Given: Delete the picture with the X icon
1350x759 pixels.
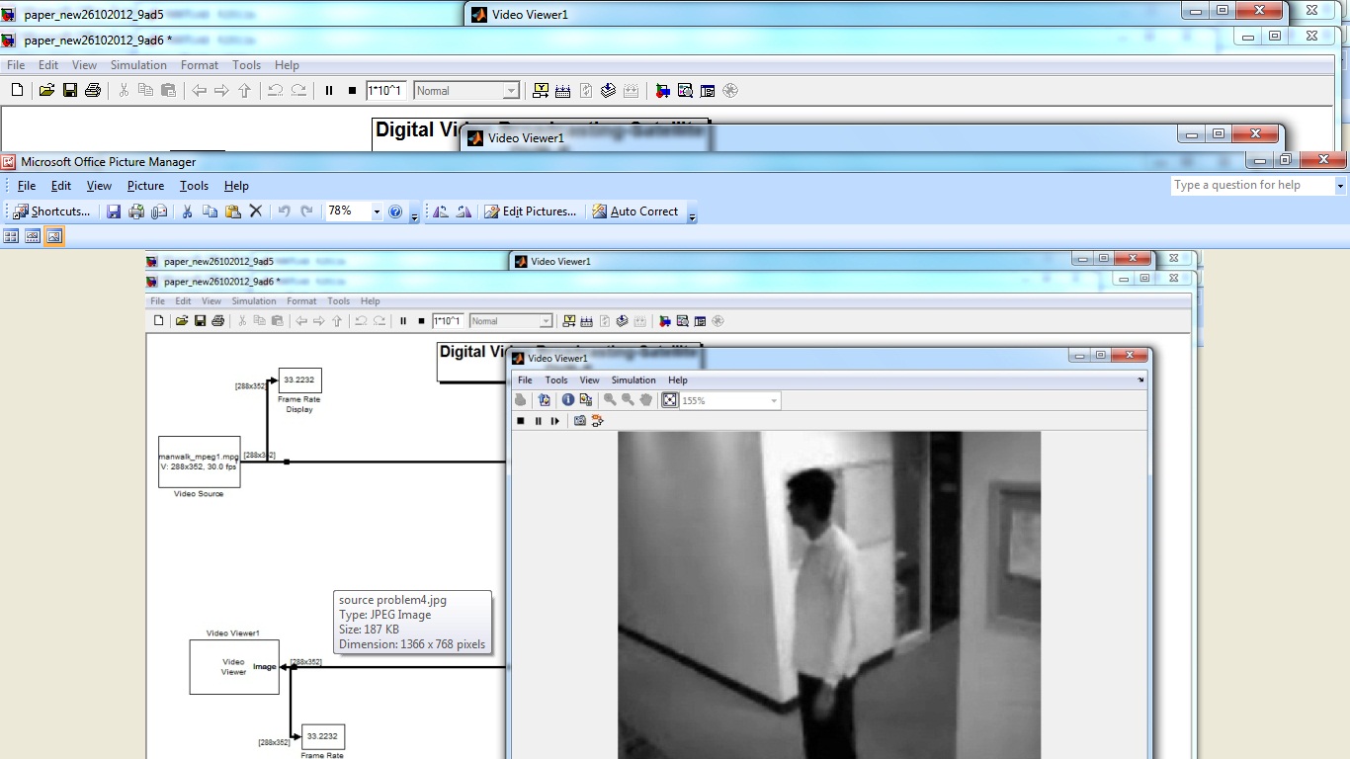Looking at the screenshot, I should tap(255, 211).
